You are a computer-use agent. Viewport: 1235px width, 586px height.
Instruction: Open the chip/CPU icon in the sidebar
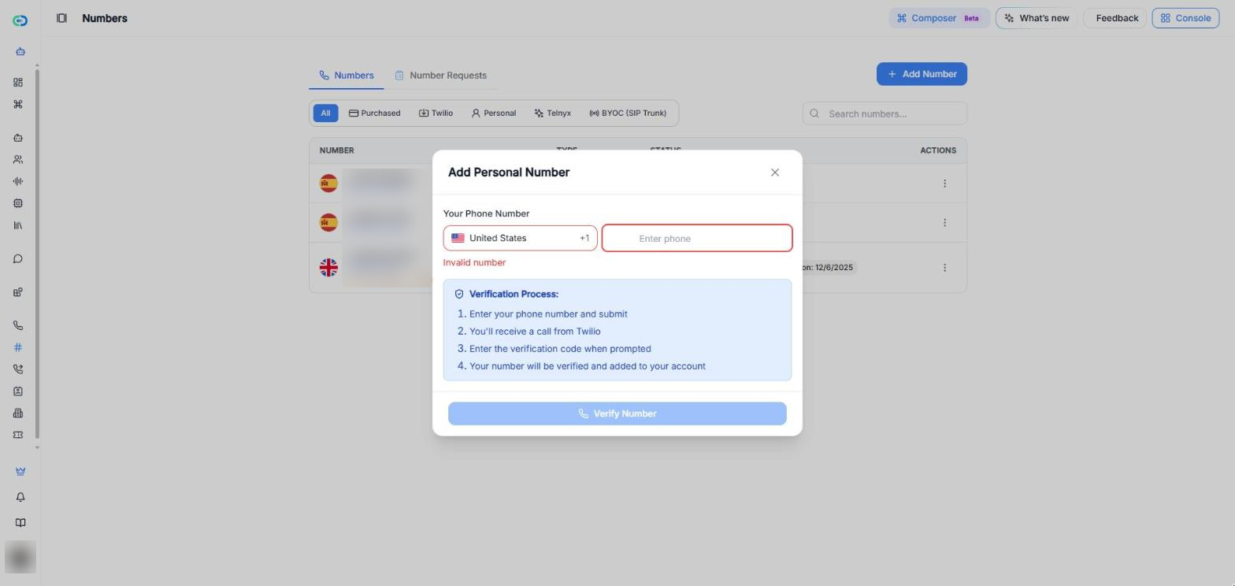18,203
